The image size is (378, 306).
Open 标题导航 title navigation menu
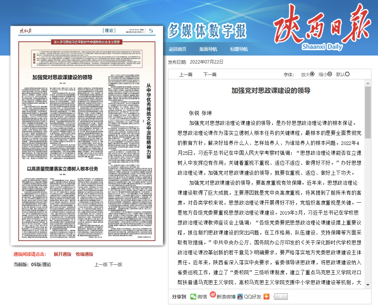pyautogui.click(x=239, y=49)
